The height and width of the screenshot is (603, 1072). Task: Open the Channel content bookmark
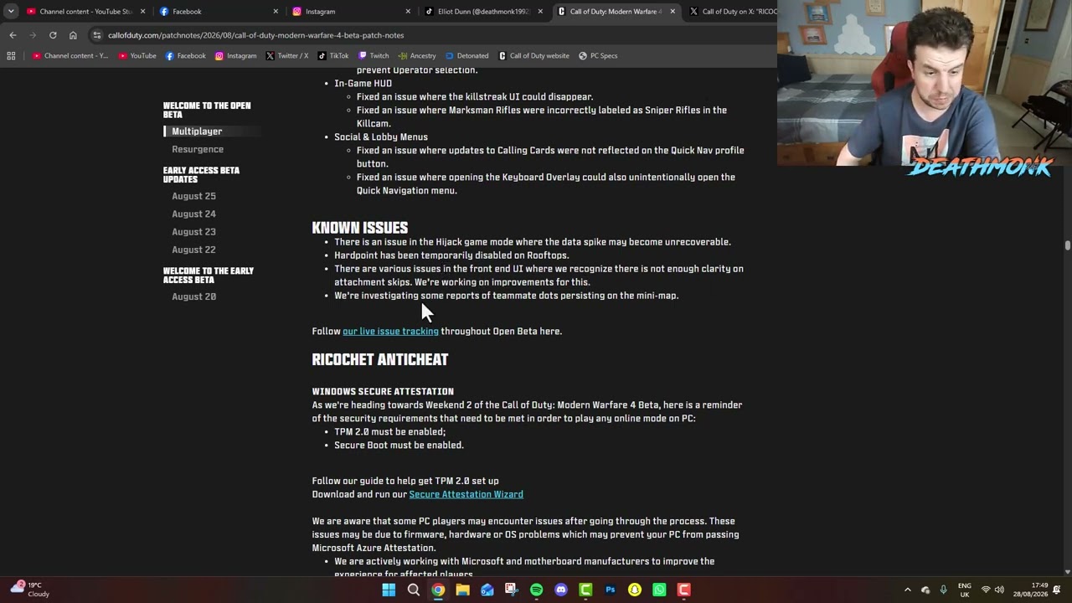pos(70,56)
